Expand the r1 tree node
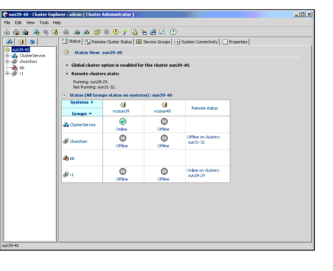 (x=7, y=74)
